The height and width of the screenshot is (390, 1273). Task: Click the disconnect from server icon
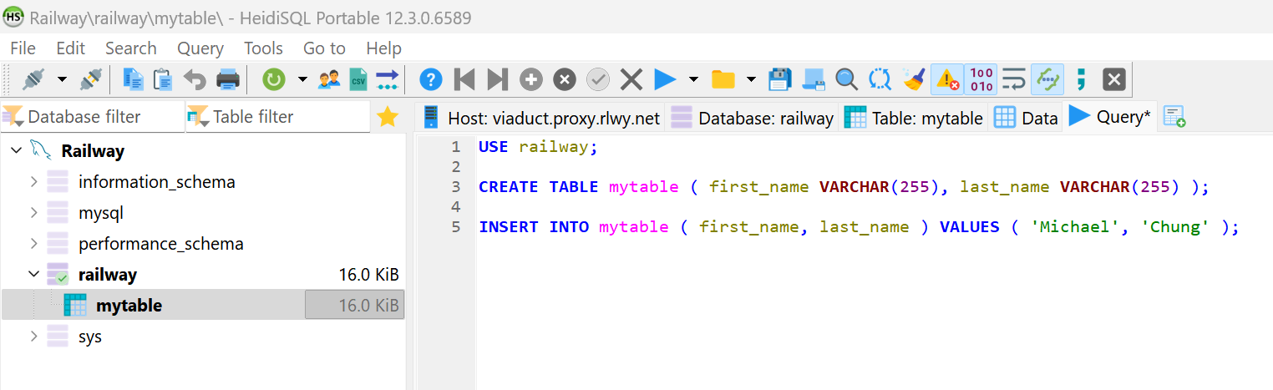[x=90, y=79]
